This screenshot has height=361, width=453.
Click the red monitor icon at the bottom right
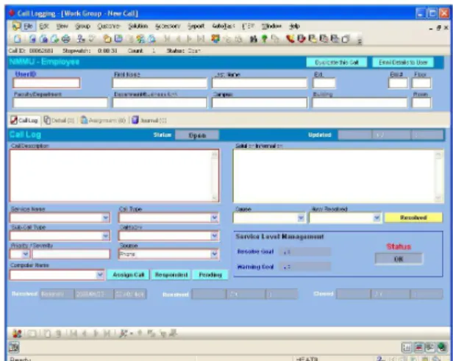pyautogui.click(x=418, y=348)
